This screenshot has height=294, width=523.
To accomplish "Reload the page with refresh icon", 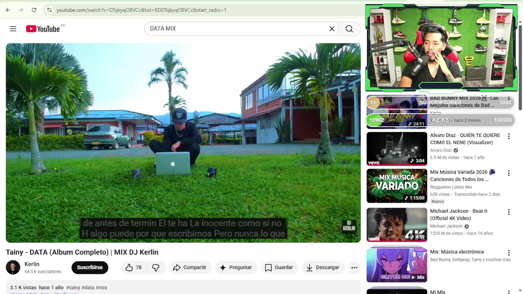I will pos(34,10).
